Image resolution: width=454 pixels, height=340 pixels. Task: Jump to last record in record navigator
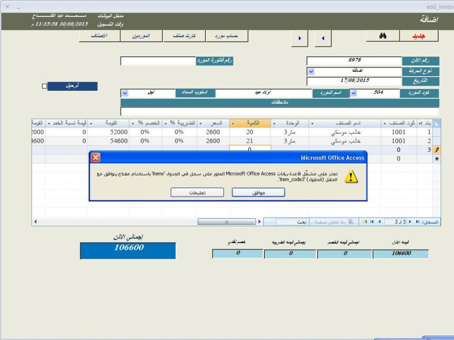[371, 222]
